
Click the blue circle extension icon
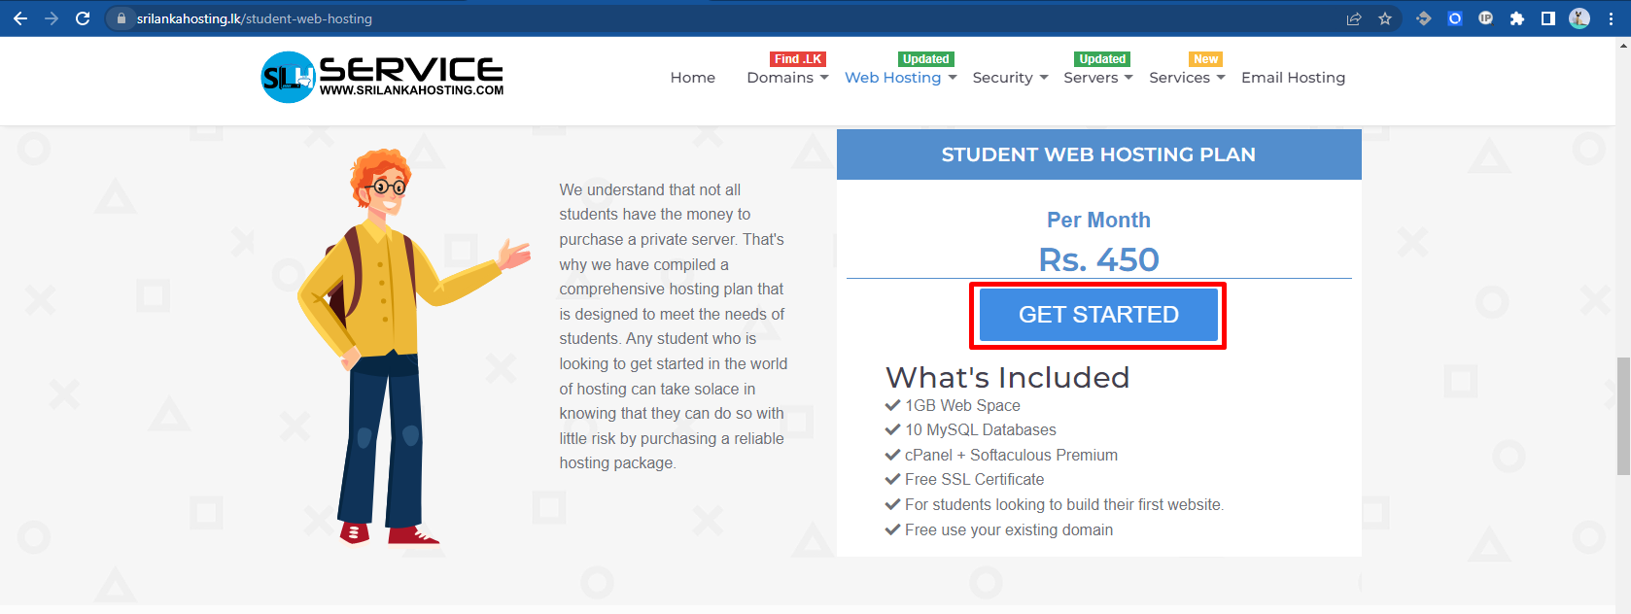coord(1454,17)
